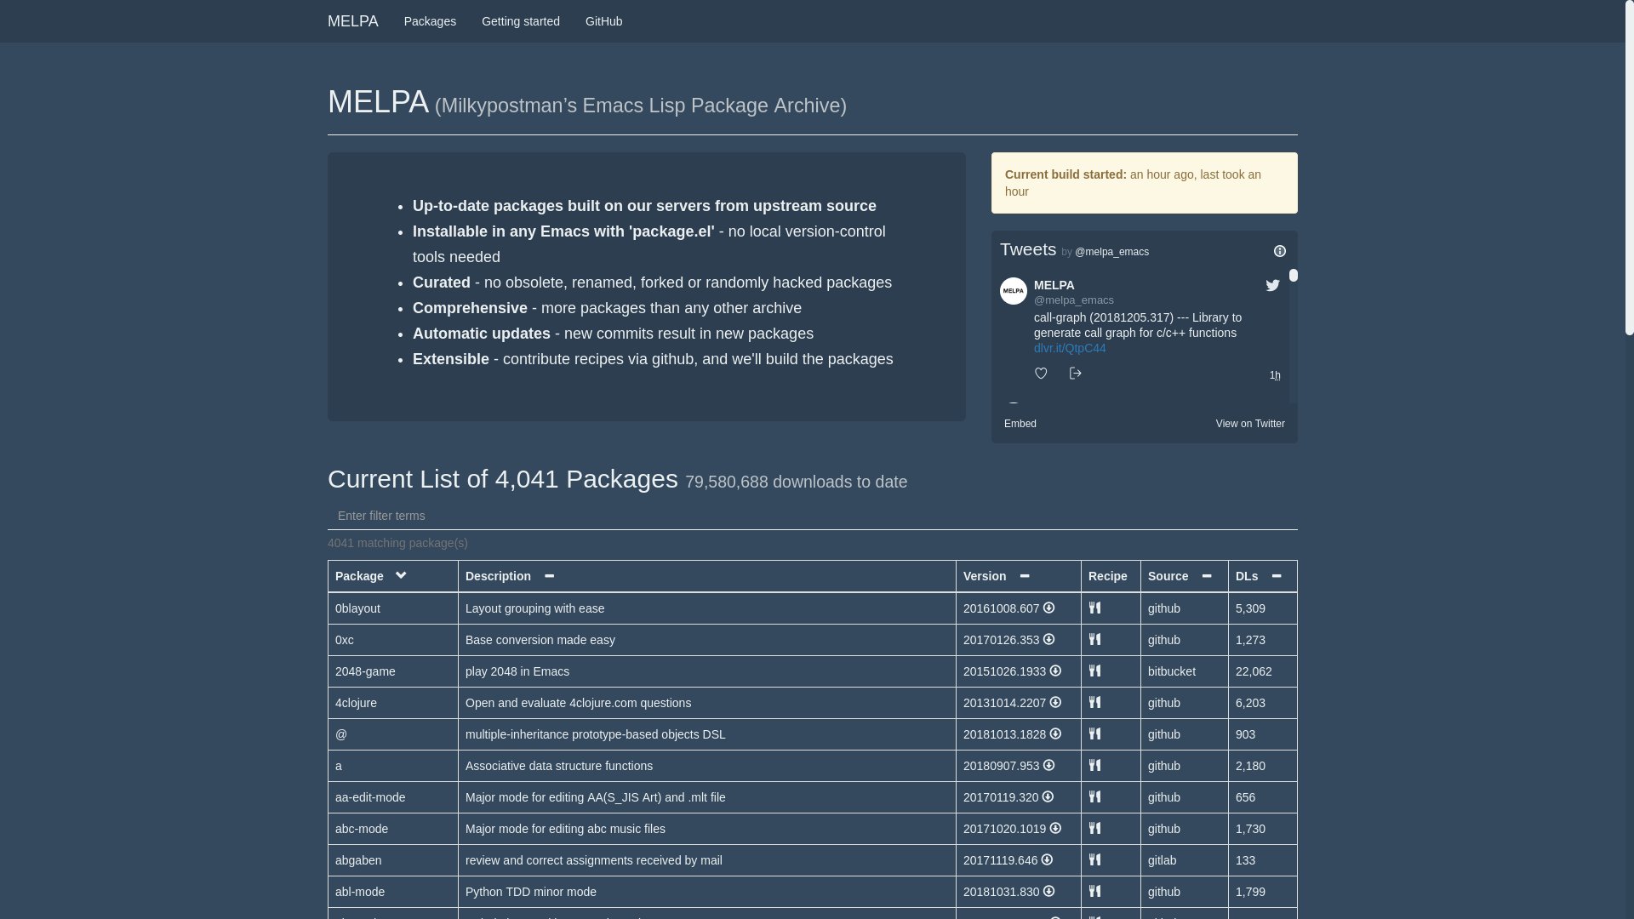1634x919 pixels.
Task: Open the dlvr.it/QtpC44 tweet link
Action: (x=1070, y=348)
